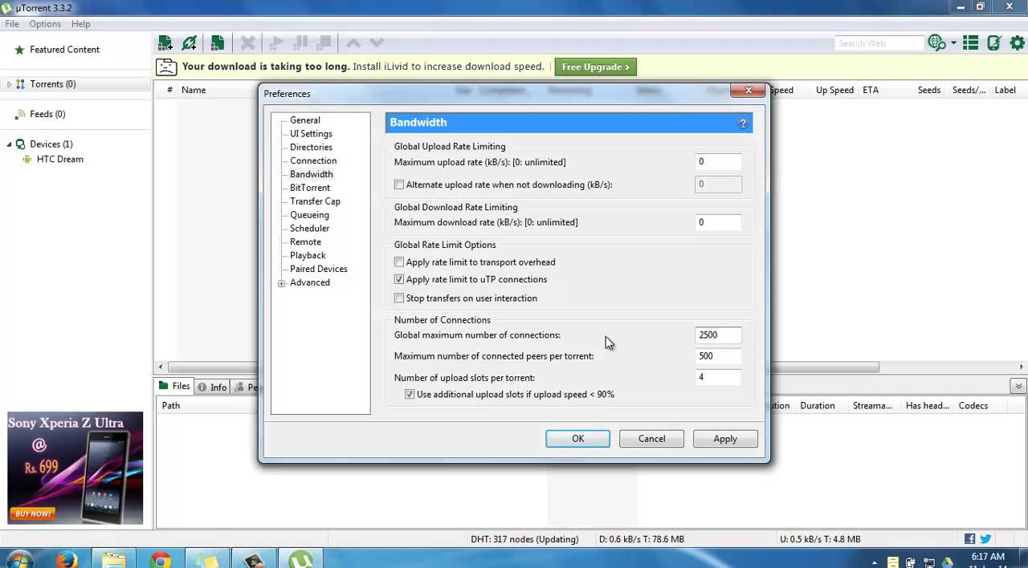Select Scheduler in Preferences tree

(309, 229)
